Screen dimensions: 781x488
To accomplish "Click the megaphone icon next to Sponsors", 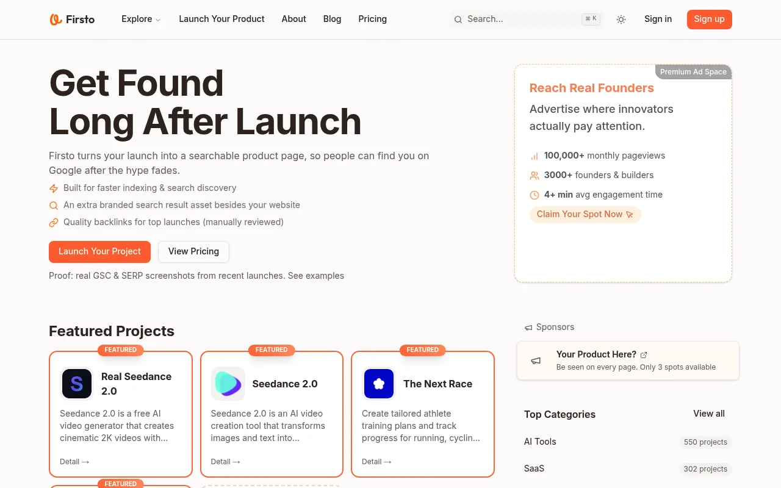I will point(528,328).
